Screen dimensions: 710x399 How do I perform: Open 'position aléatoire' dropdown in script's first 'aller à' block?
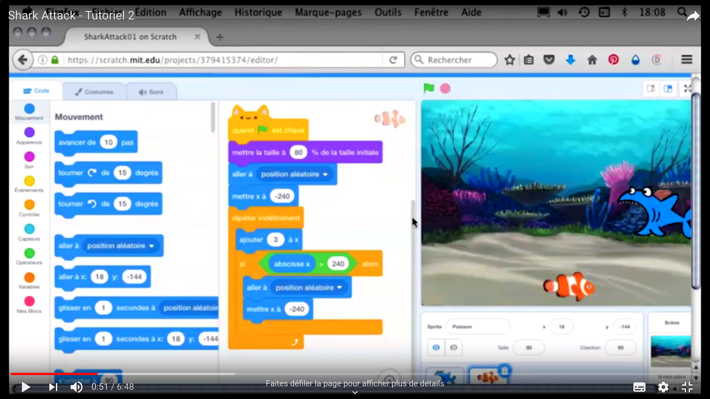[x=294, y=174]
